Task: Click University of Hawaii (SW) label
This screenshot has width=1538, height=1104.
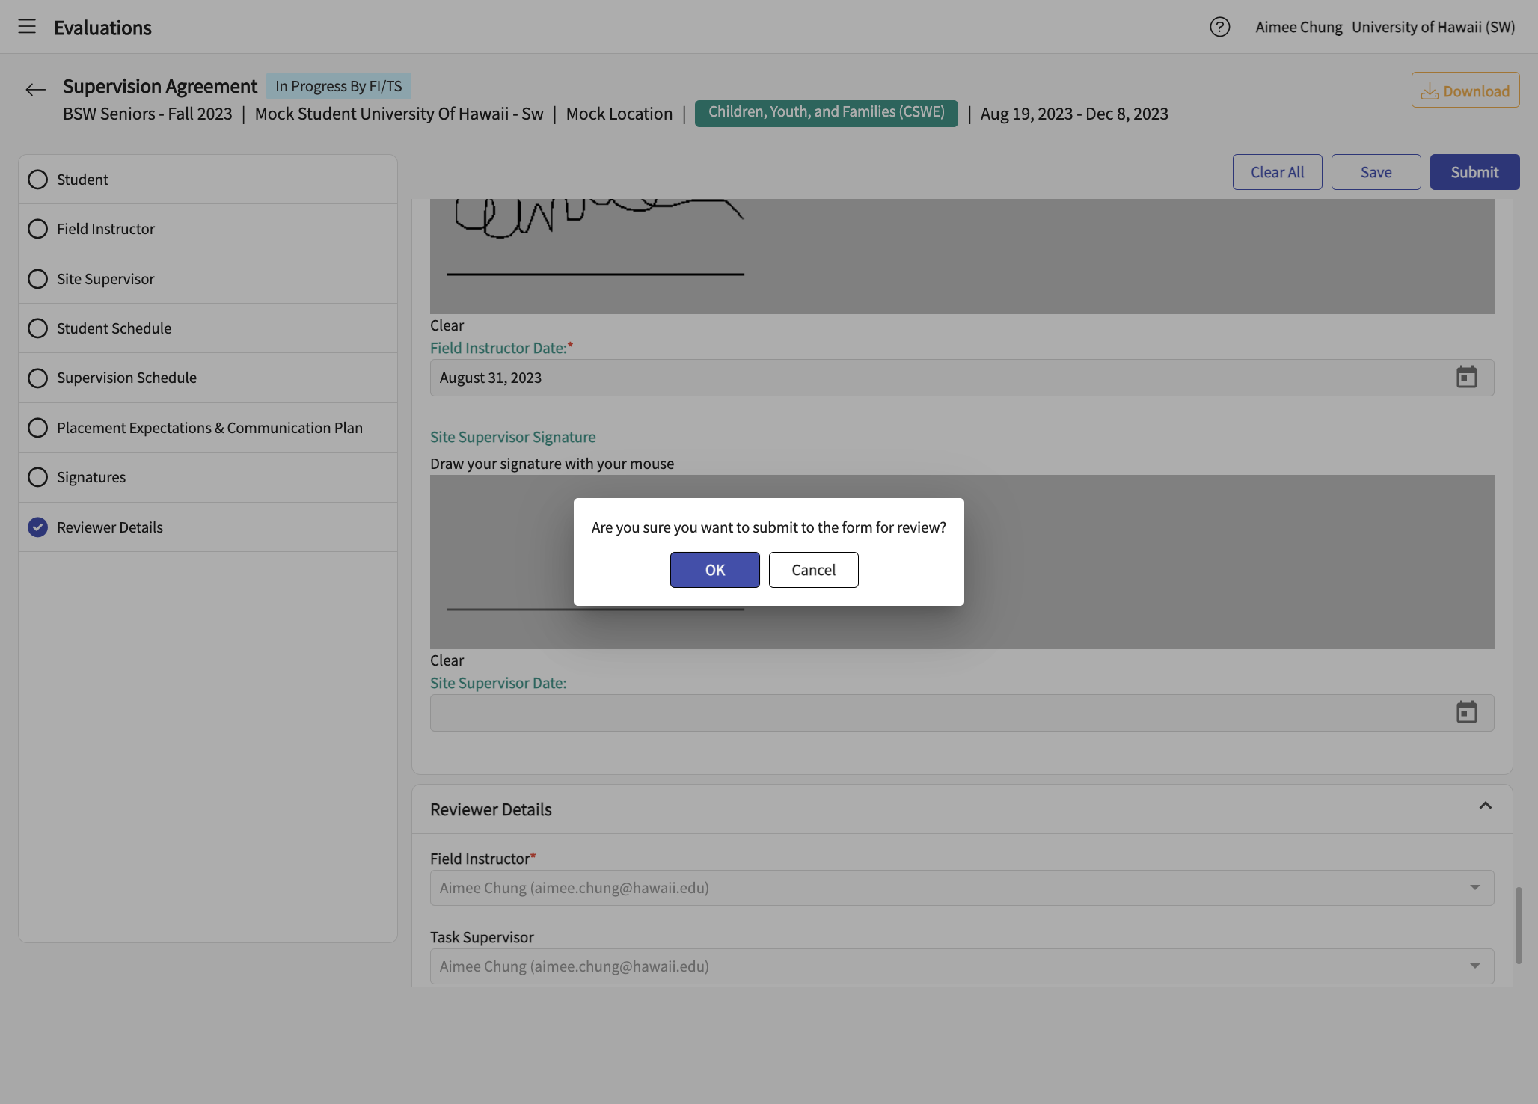Action: point(1433,27)
